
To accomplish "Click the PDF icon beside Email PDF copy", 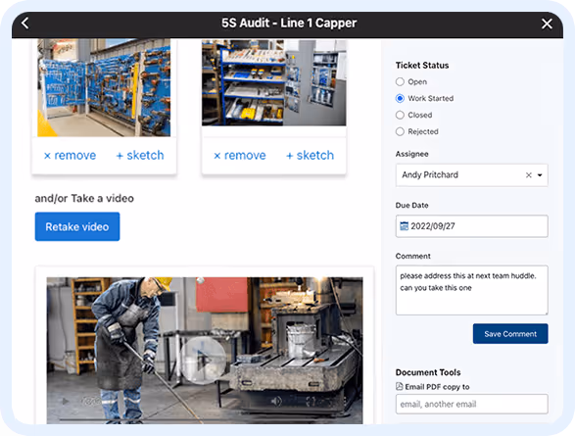I will (400, 386).
